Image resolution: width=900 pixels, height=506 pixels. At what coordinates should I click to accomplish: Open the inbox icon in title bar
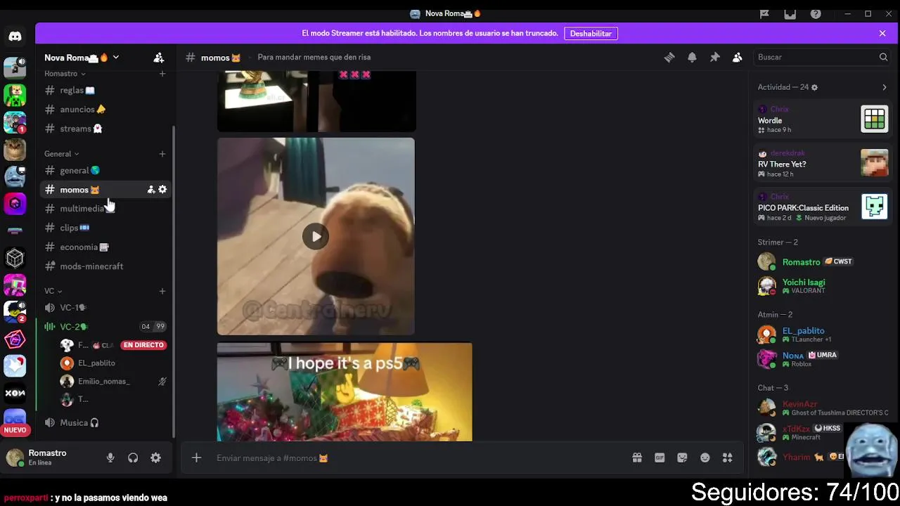790,14
